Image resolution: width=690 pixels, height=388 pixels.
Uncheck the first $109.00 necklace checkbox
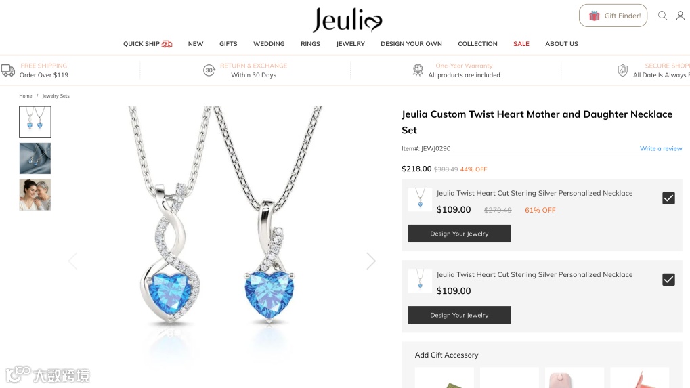[668, 198]
